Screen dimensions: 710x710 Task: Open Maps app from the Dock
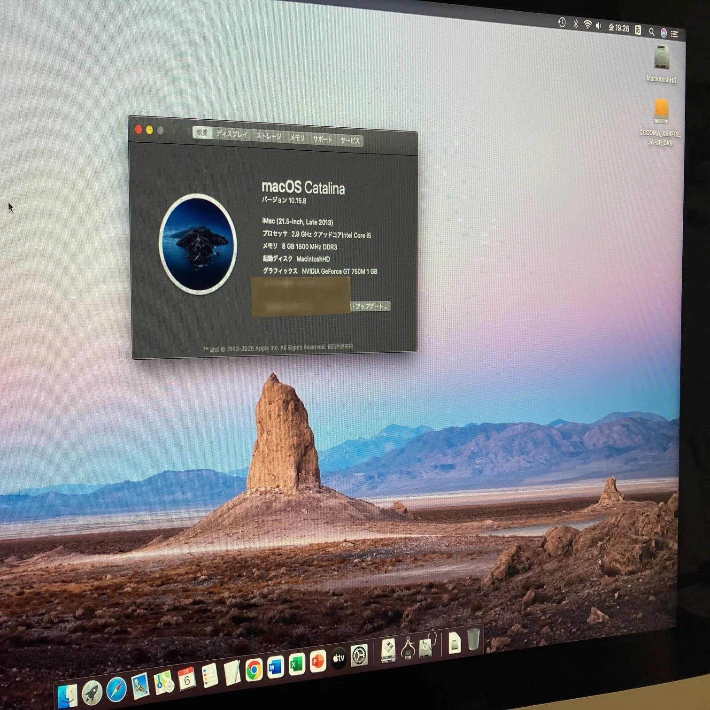tap(164, 682)
